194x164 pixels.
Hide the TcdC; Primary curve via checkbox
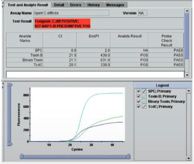[139, 107]
